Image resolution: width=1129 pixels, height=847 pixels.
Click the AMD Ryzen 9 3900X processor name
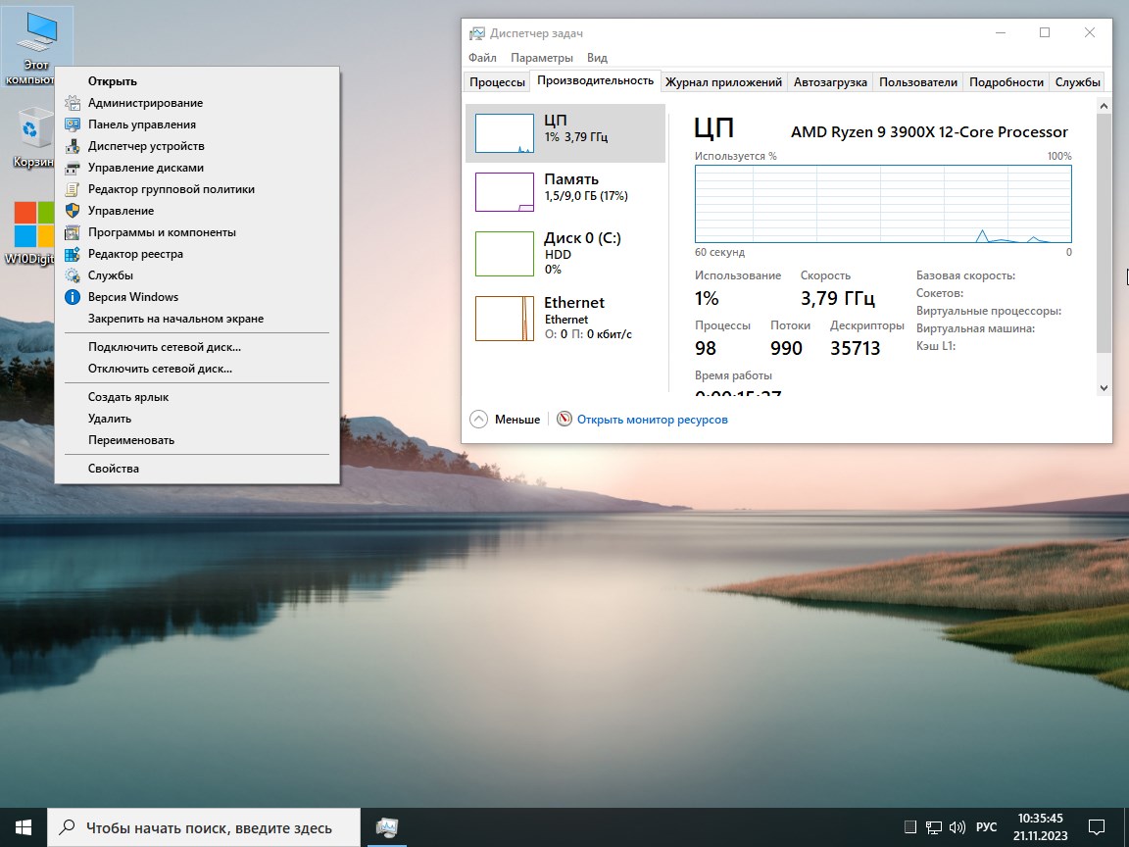(929, 131)
